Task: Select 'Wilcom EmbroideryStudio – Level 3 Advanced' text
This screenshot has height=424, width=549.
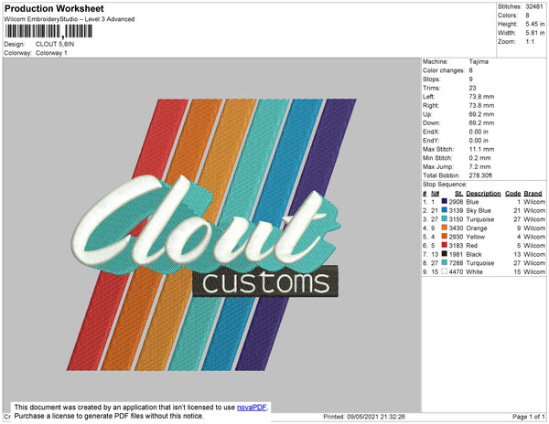Action: coord(70,19)
